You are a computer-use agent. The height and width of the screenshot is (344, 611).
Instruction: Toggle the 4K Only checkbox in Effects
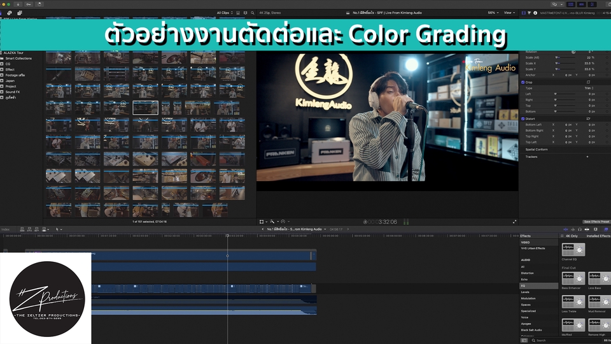[562, 236]
